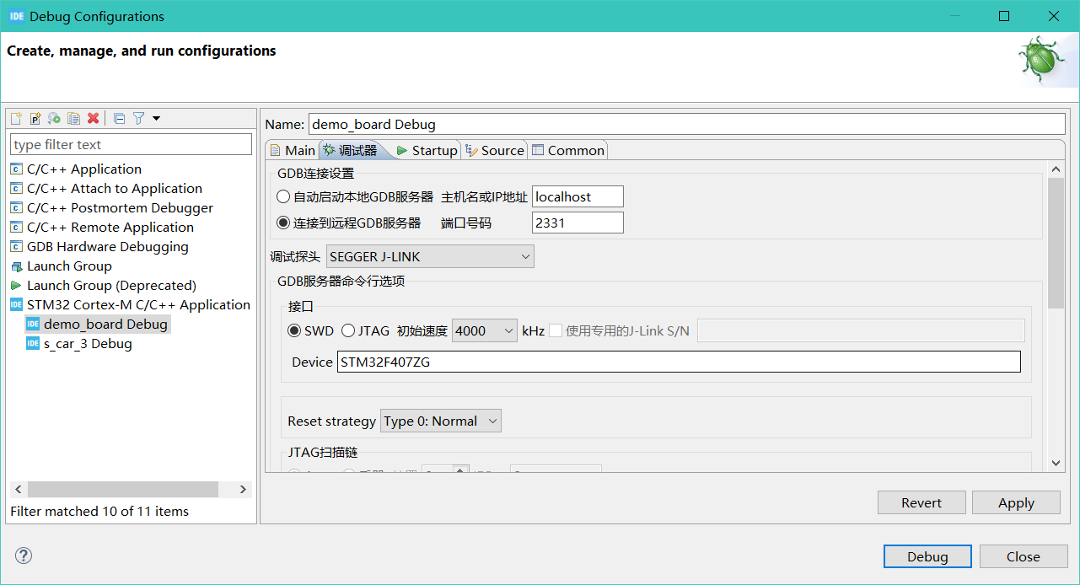This screenshot has width=1080, height=585.
Task: Click the new prototype configuration icon
Action: (x=35, y=119)
